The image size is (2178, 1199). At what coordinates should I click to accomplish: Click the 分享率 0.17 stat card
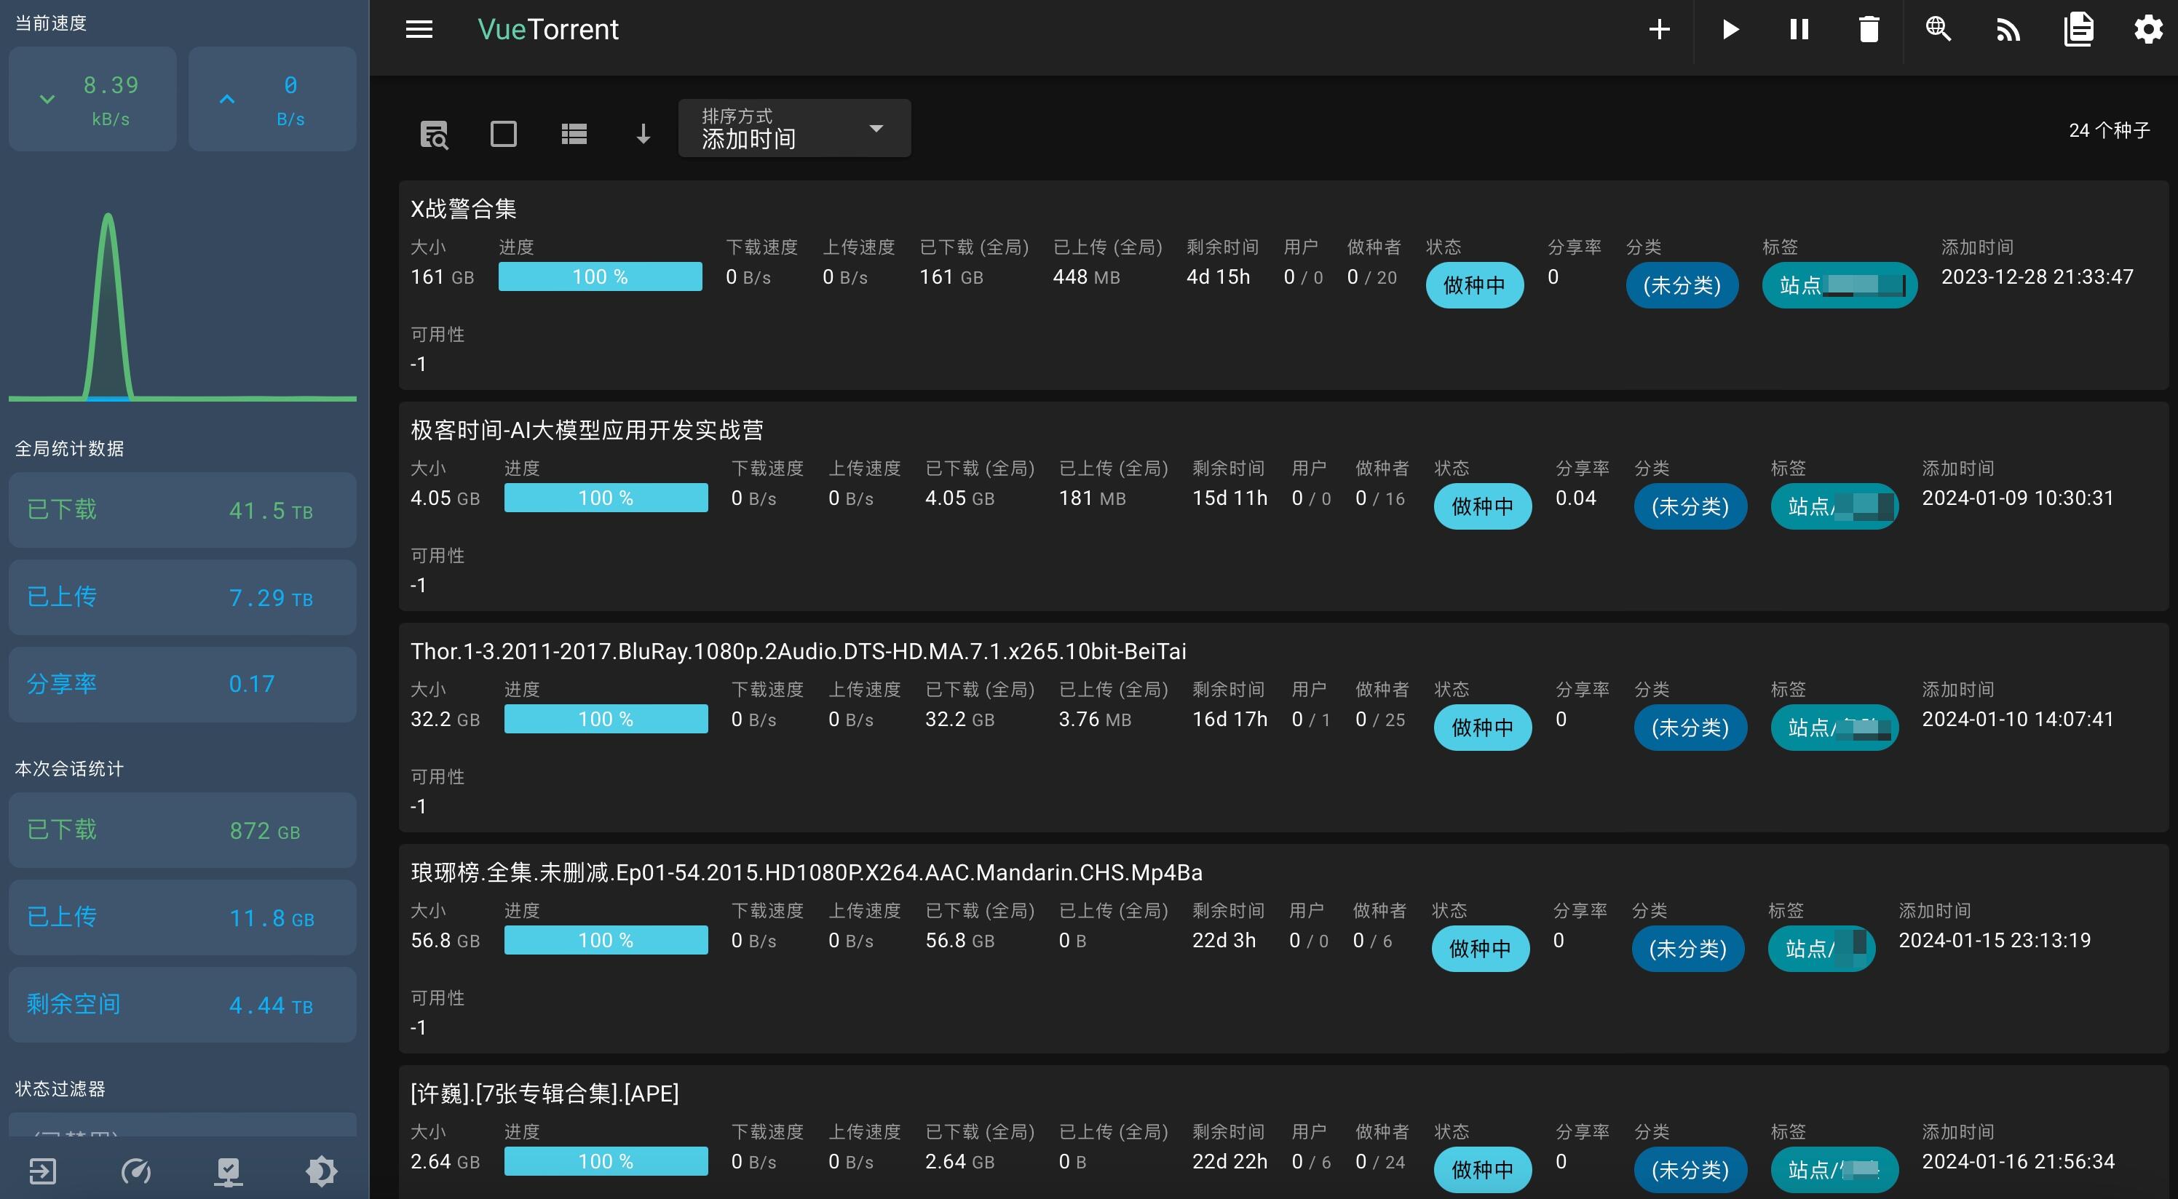pos(183,685)
